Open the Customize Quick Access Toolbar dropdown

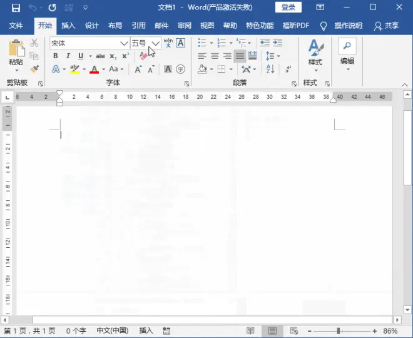click(x=85, y=8)
